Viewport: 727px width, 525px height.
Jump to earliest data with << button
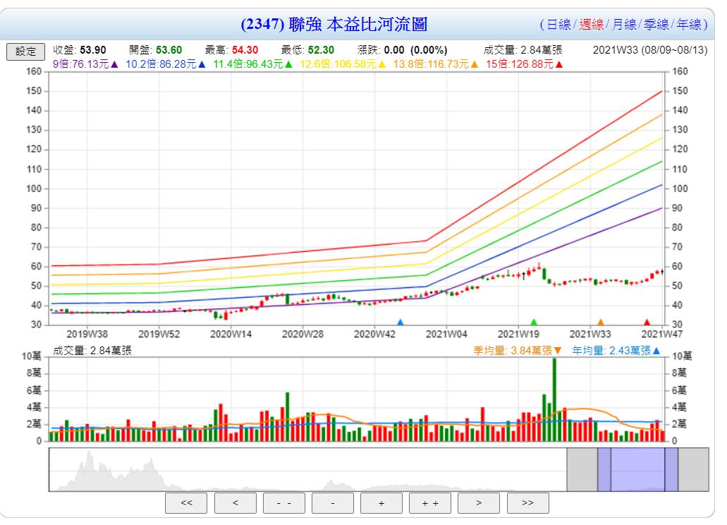[186, 503]
